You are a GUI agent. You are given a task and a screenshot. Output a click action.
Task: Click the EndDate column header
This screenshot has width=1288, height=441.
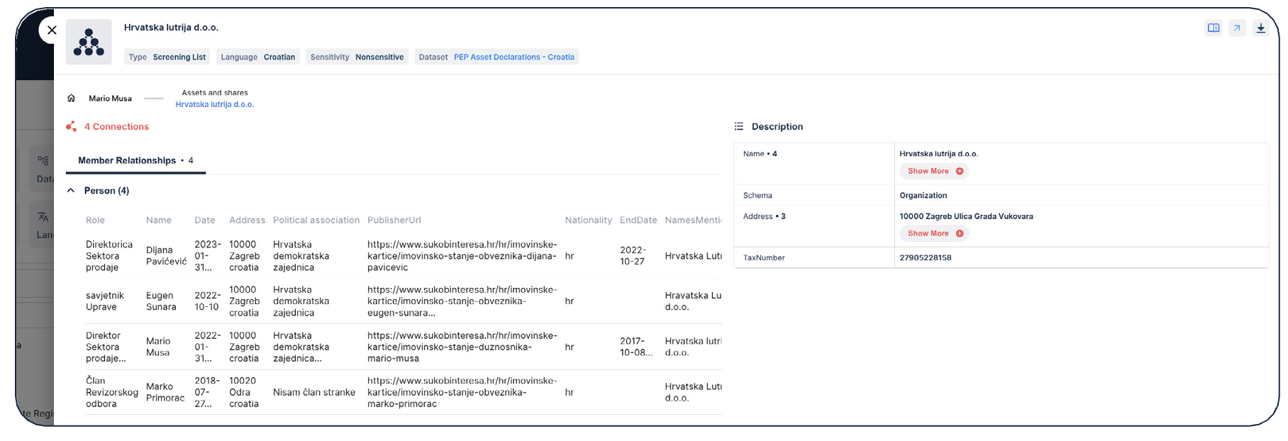pyautogui.click(x=638, y=220)
